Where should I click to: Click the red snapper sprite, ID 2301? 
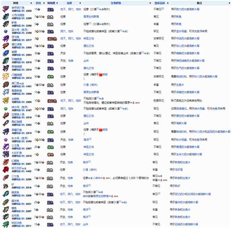(6, 162)
